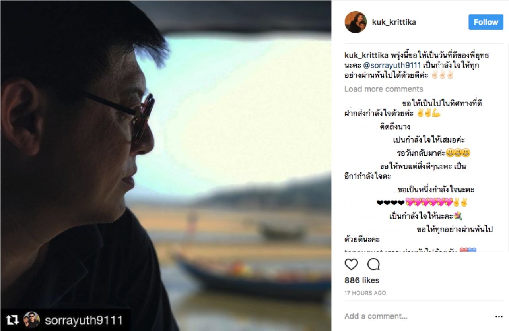Click the repost arrows icon on photo
The width and height of the screenshot is (509, 331).
coord(12,320)
